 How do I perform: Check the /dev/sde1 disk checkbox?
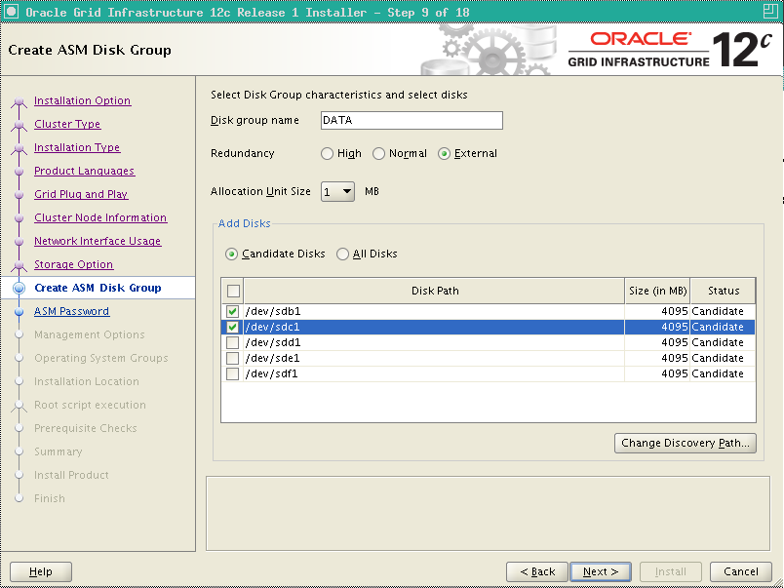tap(232, 358)
